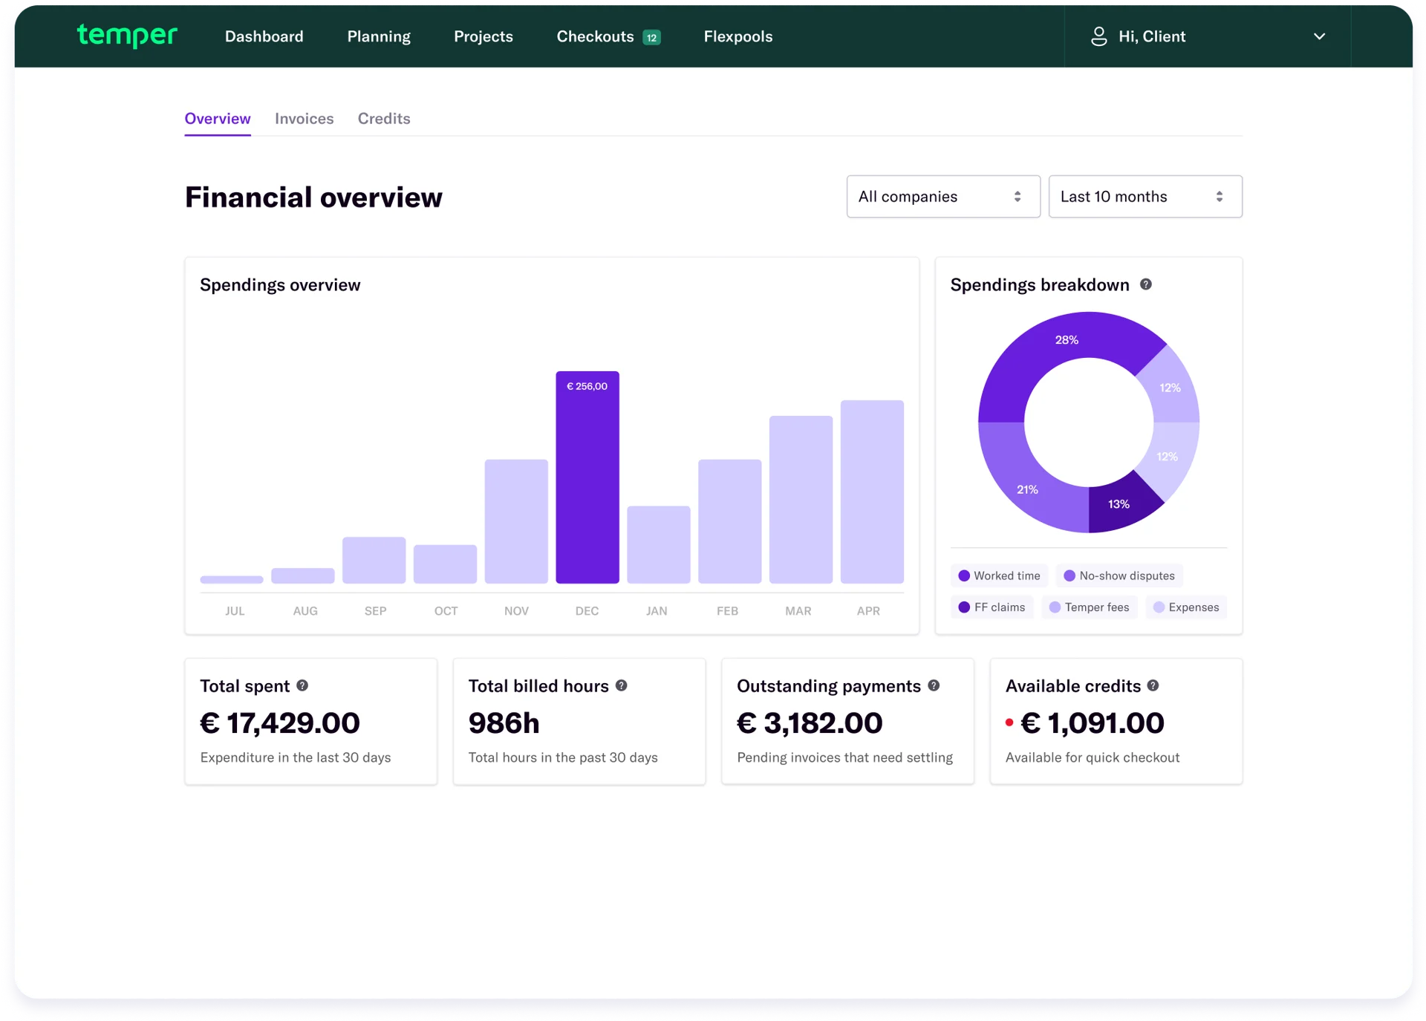Switch to the Invoices tab

coord(304,119)
